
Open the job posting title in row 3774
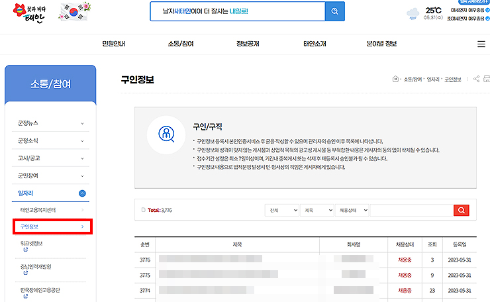(x=206, y=290)
